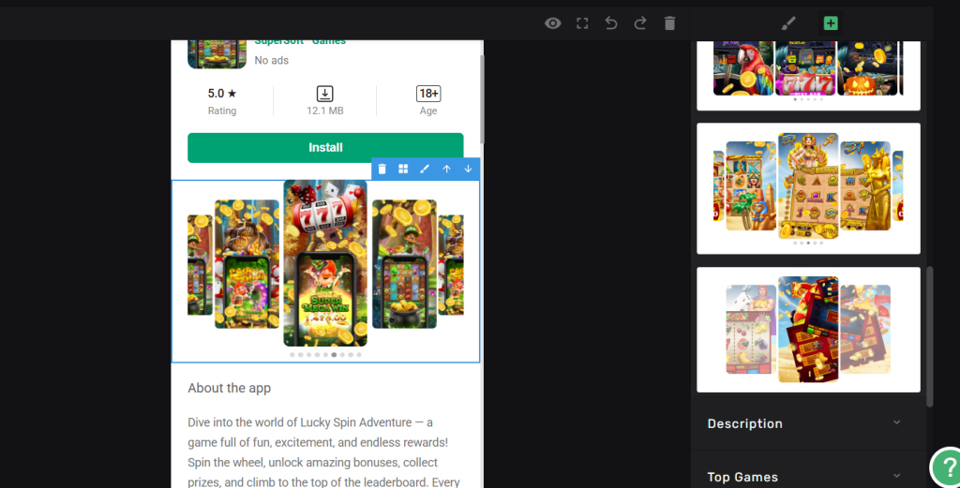
Task: Move the selected block down
Action: click(468, 169)
